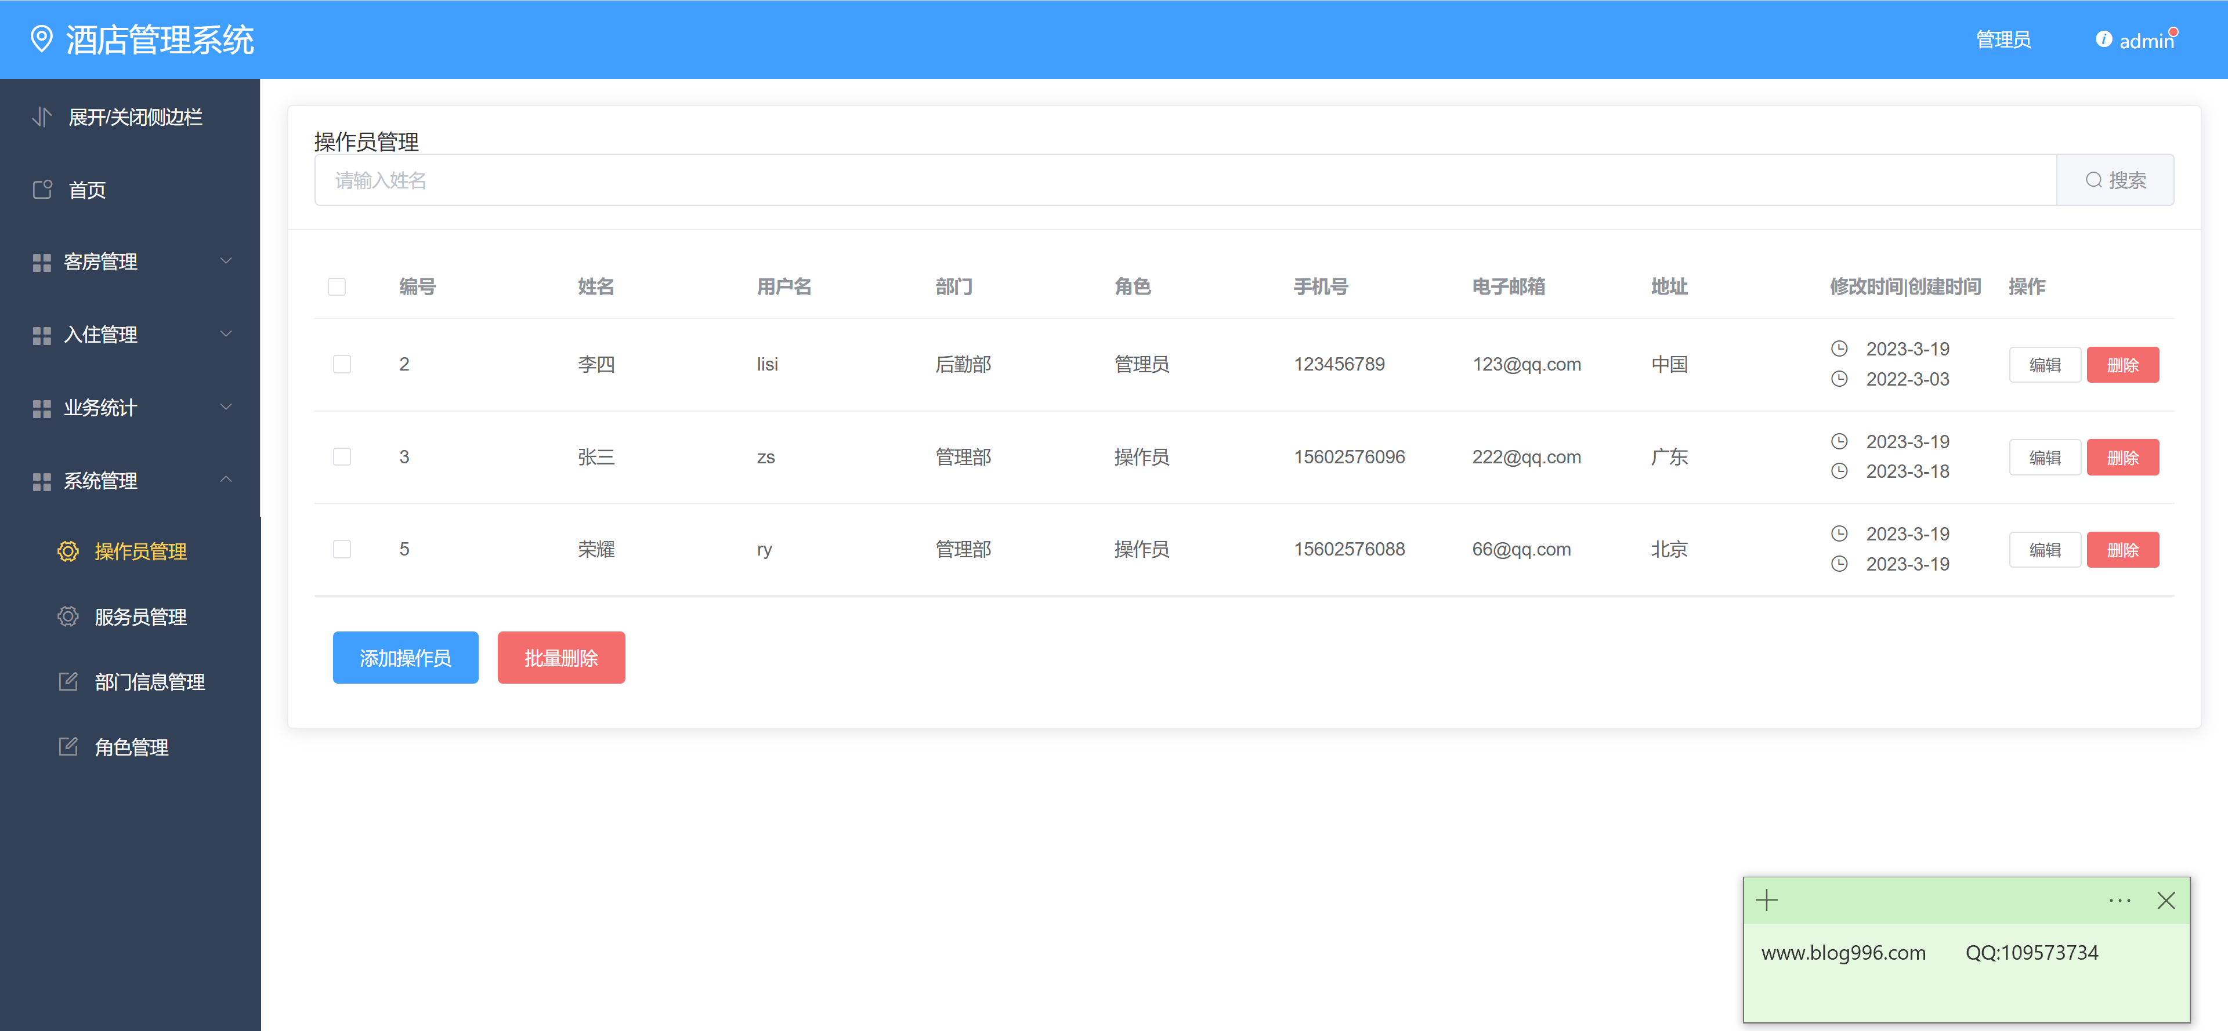This screenshot has width=2228, height=1031.
Task: Open the 操作员管理 menu item
Action: point(140,551)
